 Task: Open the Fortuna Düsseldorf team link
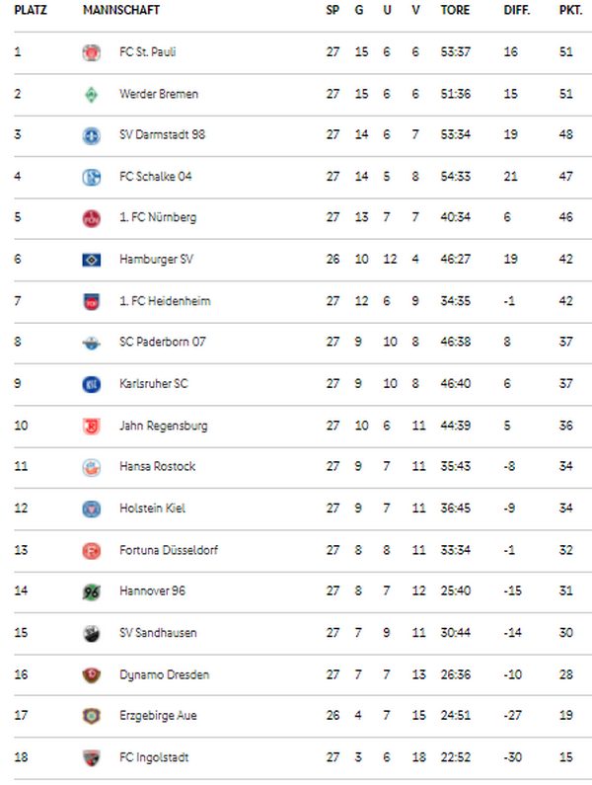coord(169,550)
